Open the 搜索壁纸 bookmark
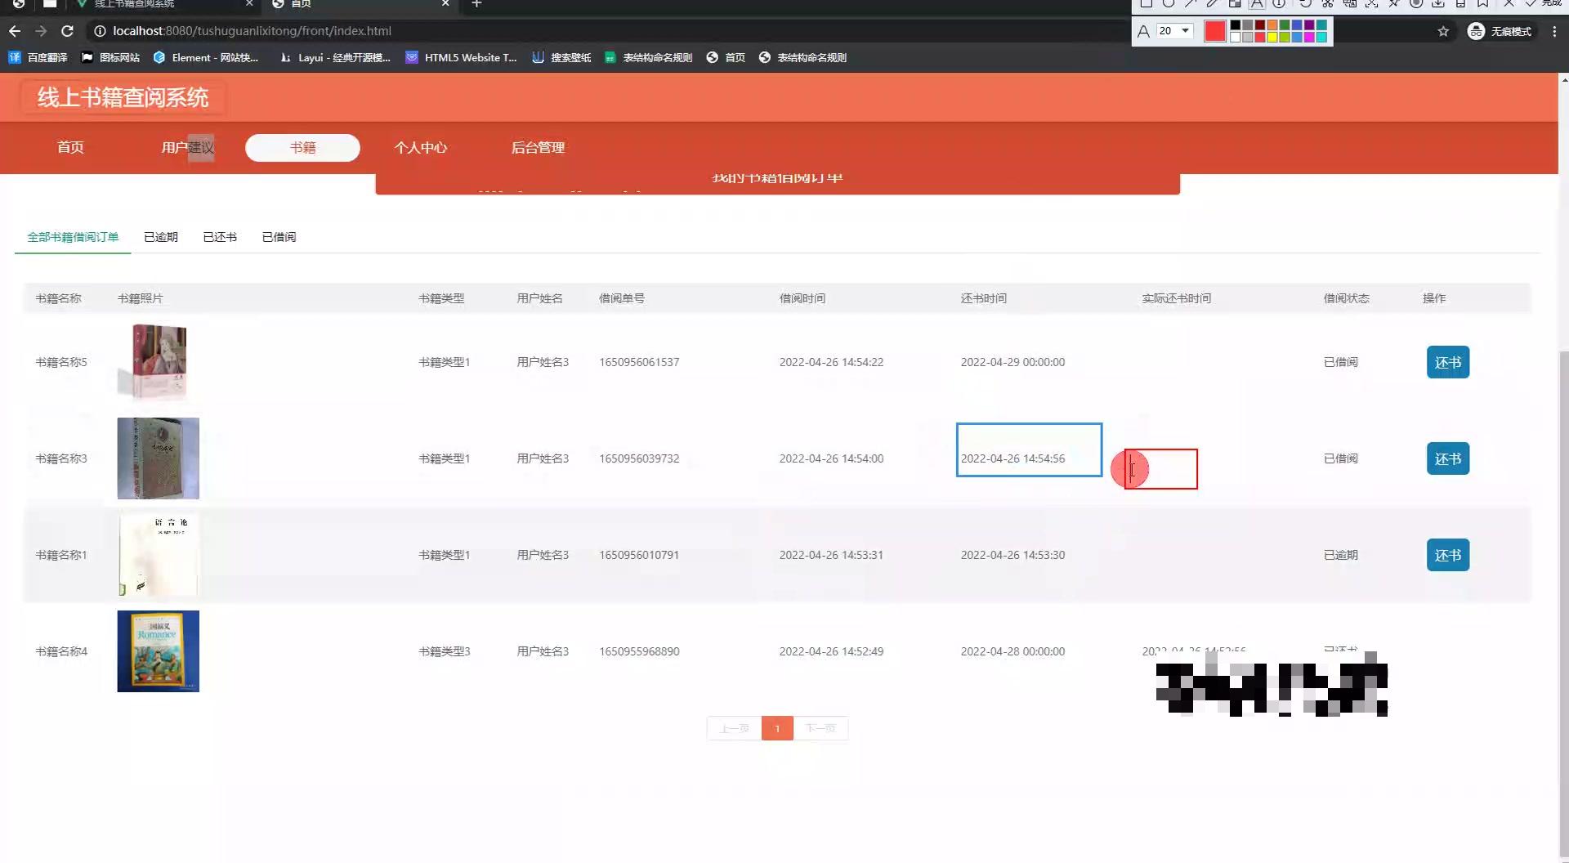The width and height of the screenshot is (1569, 863). 561,57
